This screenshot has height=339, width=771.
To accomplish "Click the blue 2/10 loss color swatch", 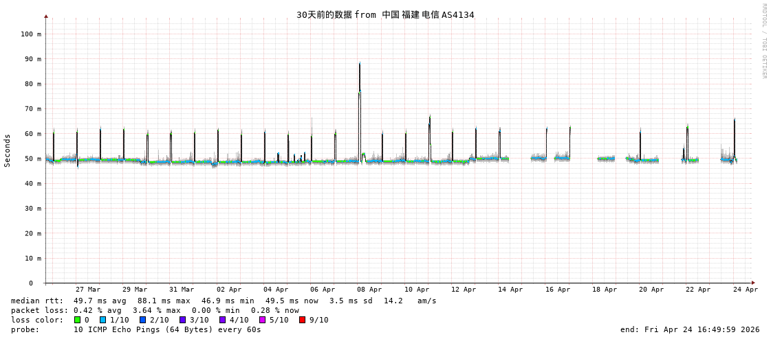I will (x=142, y=320).
